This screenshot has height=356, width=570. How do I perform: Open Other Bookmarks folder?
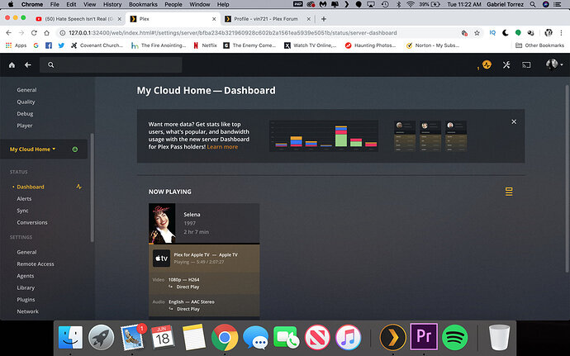coord(539,45)
